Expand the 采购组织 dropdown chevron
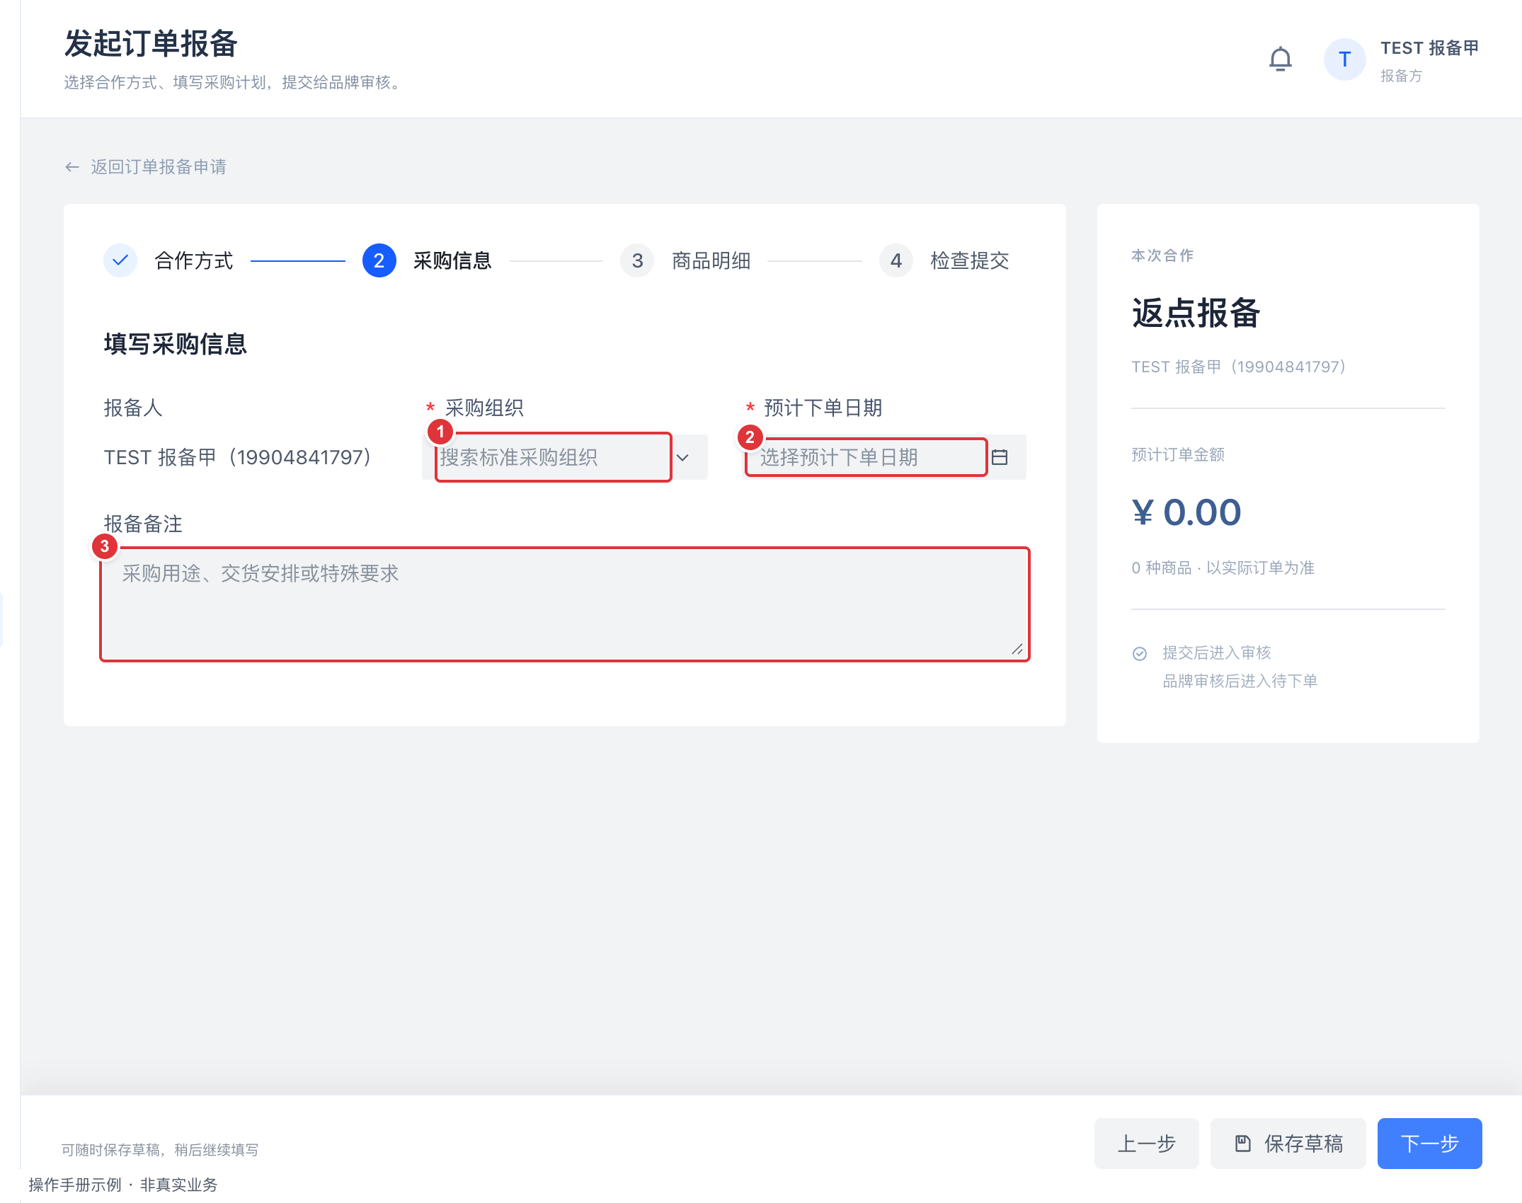 [x=682, y=457]
